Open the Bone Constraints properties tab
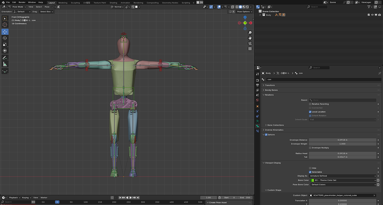The image size is (383, 205). pos(257,131)
